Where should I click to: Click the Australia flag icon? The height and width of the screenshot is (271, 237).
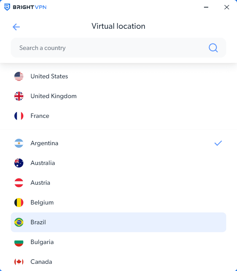19,163
